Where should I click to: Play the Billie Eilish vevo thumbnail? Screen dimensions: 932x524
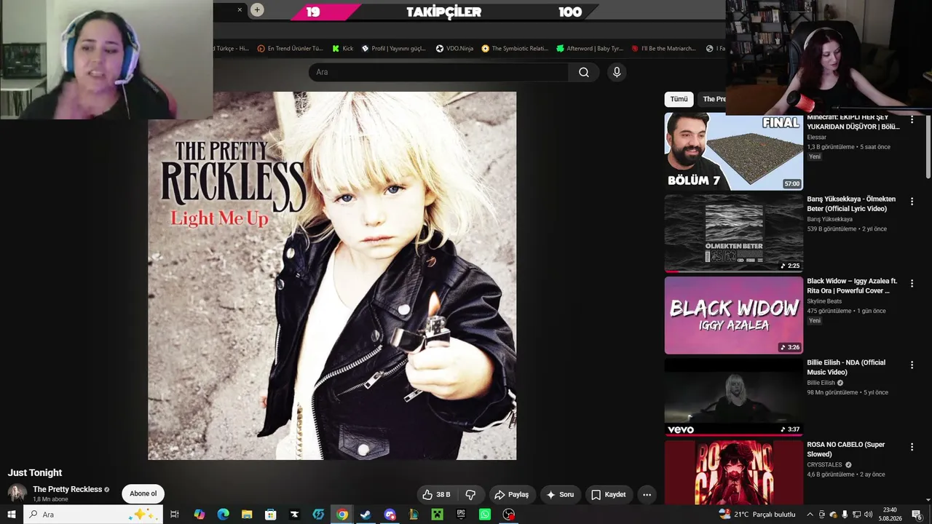(734, 397)
